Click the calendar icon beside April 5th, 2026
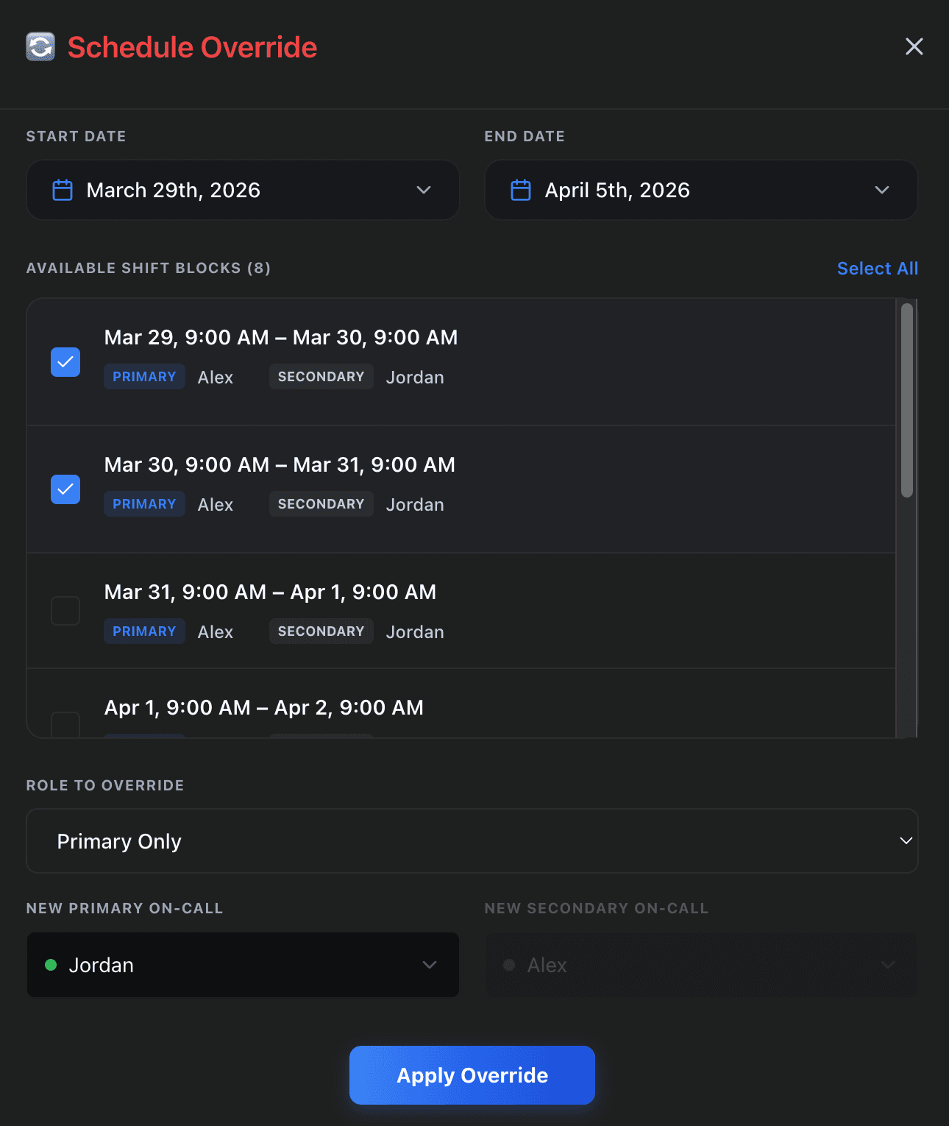The width and height of the screenshot is (949, 1126). click(x=521, y=190)
